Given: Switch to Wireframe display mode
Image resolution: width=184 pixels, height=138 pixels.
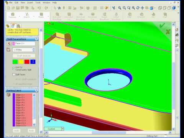Looking at the screenshot, I should [160, 8].
